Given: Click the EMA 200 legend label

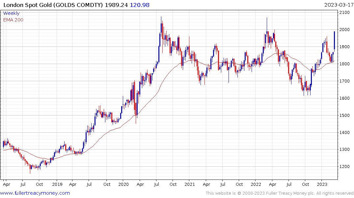Looking at the screenshot, I should point(13,20).
